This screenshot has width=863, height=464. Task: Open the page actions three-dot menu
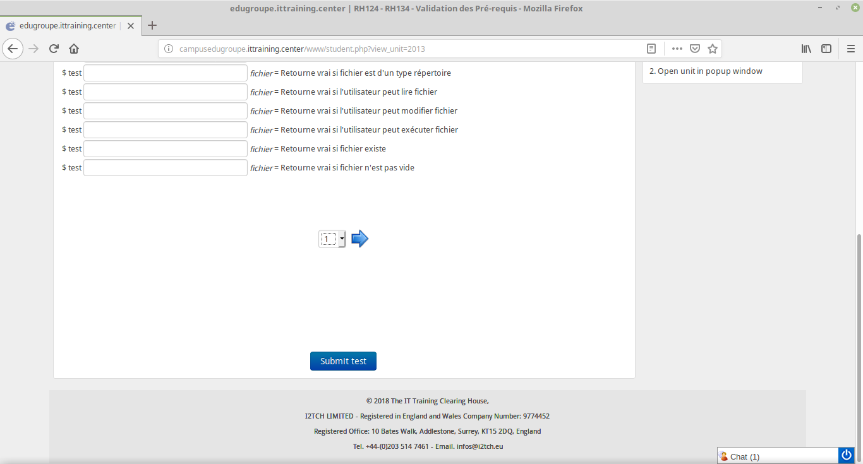[x=677, y=49]
